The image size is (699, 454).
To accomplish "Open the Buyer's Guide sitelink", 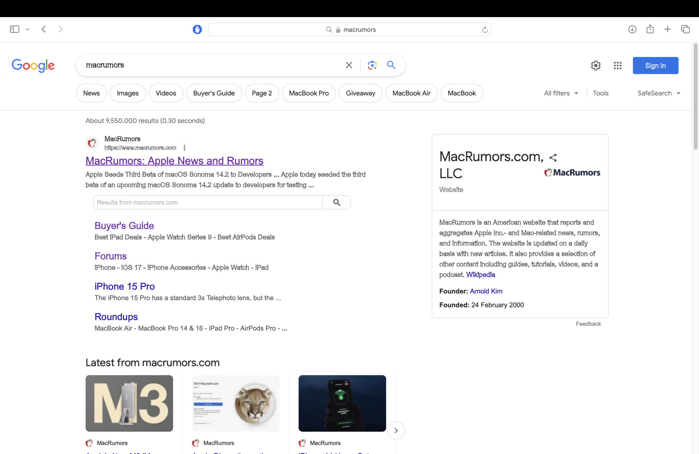I will (x=124, y=226).
